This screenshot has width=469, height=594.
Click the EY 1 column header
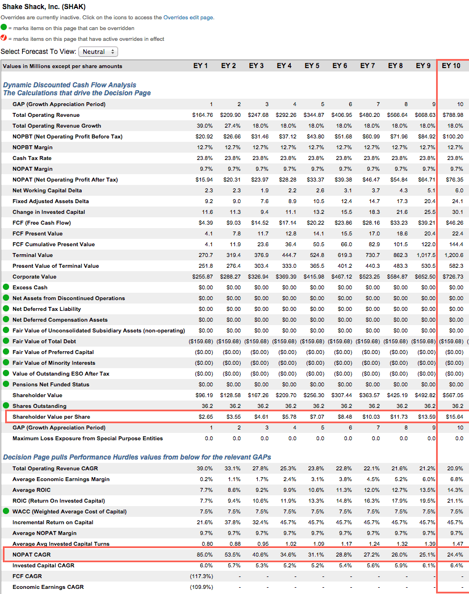tap(200, 66)
